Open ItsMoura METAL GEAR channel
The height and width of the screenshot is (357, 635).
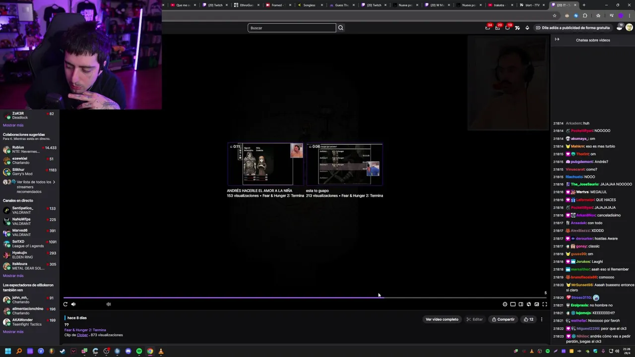[x=30, y=266]
